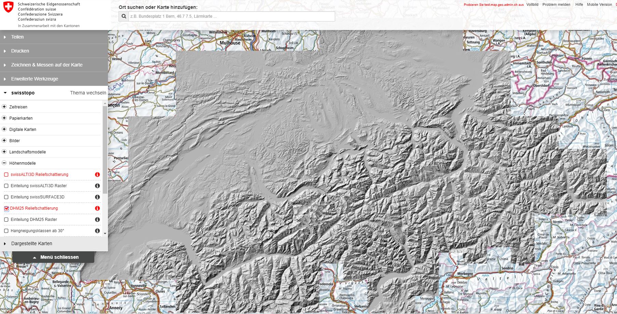The width and height of the screenshot is (617, 314).
Task: Show info for Hangneigungsklassen ab 30°
Action: point(97,231)
